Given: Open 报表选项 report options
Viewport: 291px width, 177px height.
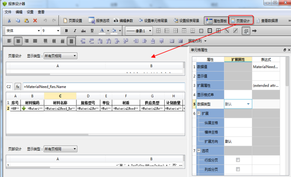Looking at the screenshot, I should click(99, 21).
